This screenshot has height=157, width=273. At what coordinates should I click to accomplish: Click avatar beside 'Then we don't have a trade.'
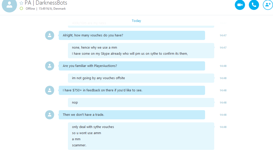(50, 115)
